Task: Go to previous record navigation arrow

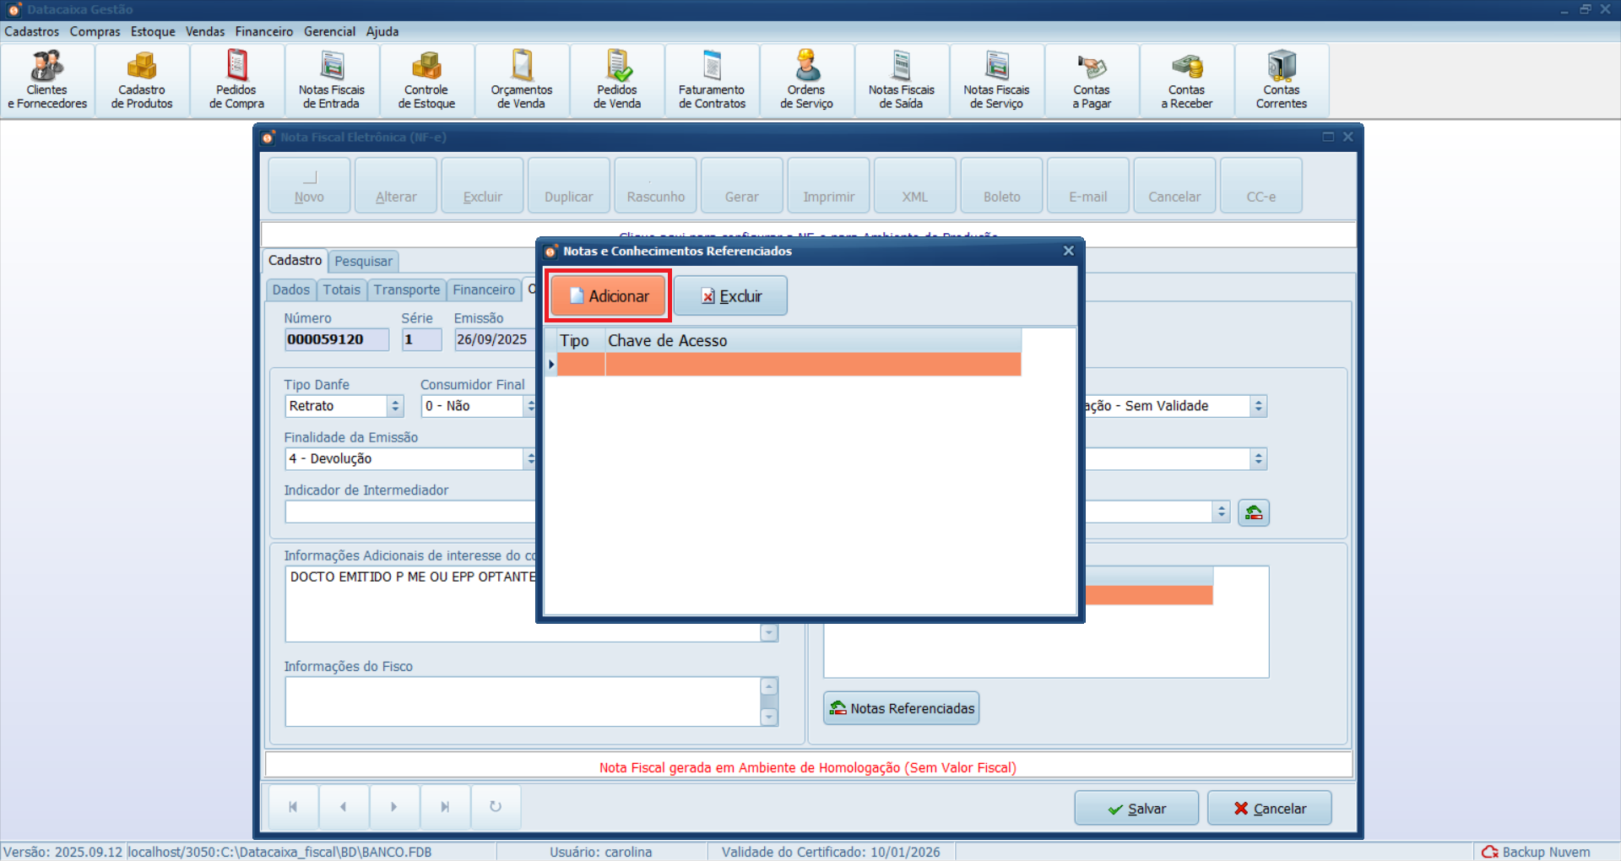Action: [344, 807]
